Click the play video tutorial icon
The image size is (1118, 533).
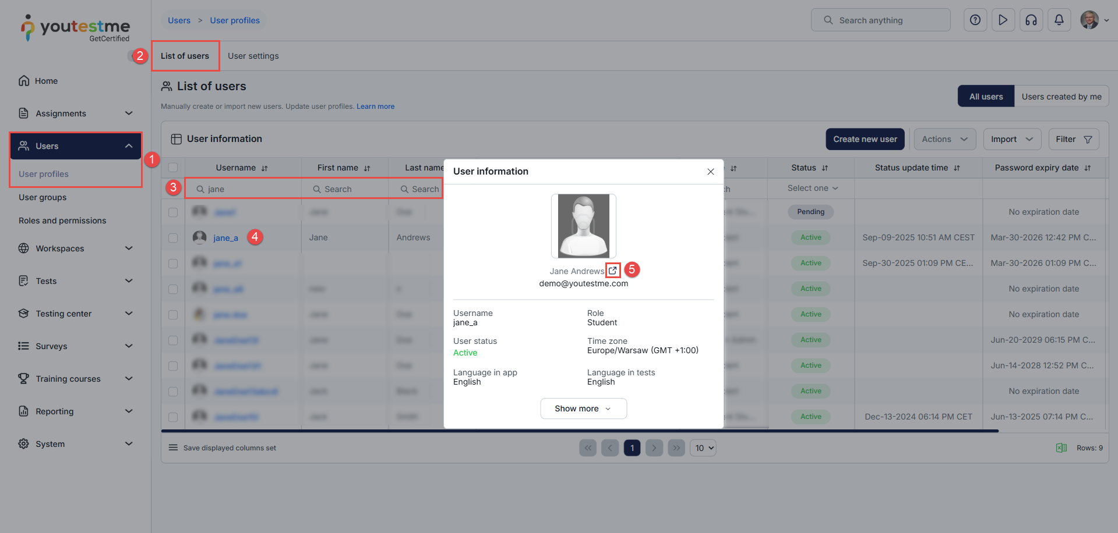click(x=1003, y=20)
